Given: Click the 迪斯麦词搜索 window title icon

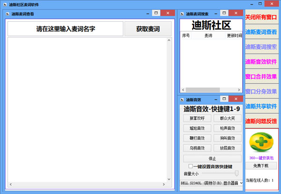Looking at the screenshot, I should [x=182, y=14].
